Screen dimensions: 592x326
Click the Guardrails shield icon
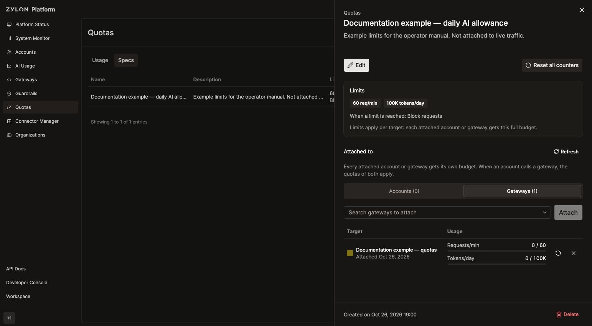9,94
